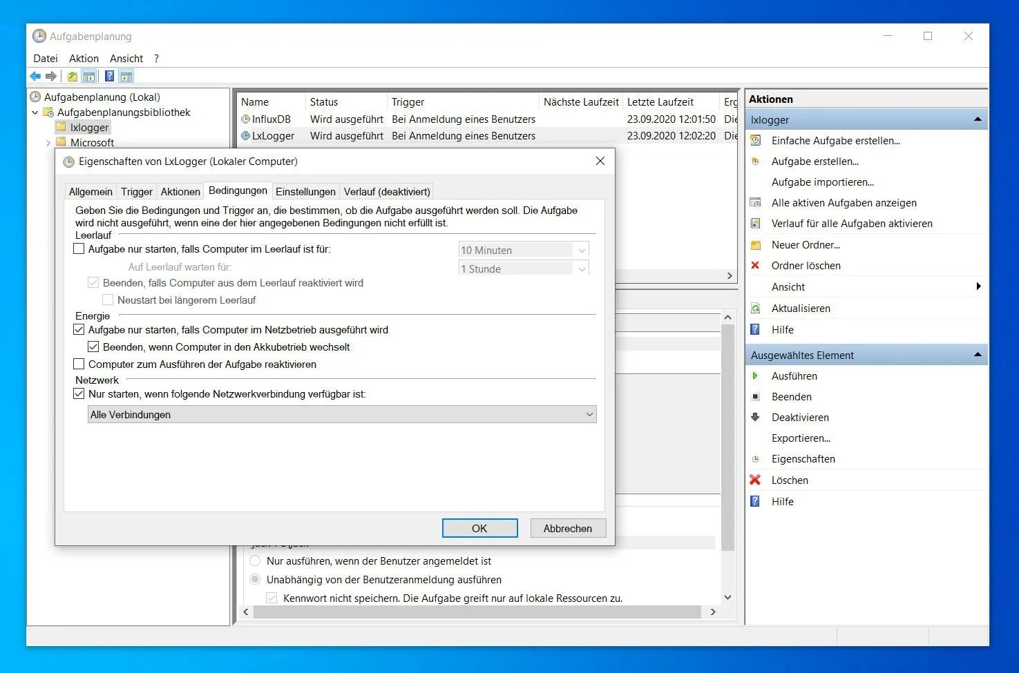Click the red X Löschen icon

(x=756, y=480)
